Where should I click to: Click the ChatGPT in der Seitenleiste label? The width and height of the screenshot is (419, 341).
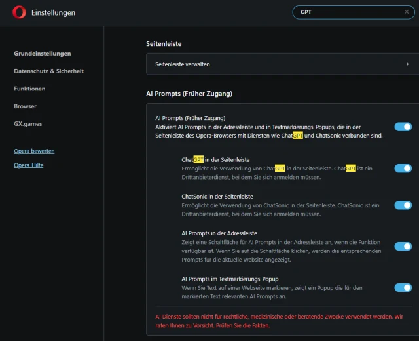pos(215,159)
